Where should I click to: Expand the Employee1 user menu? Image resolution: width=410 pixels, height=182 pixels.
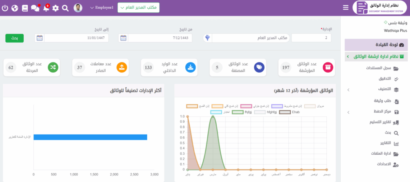(x=102, y=8)
